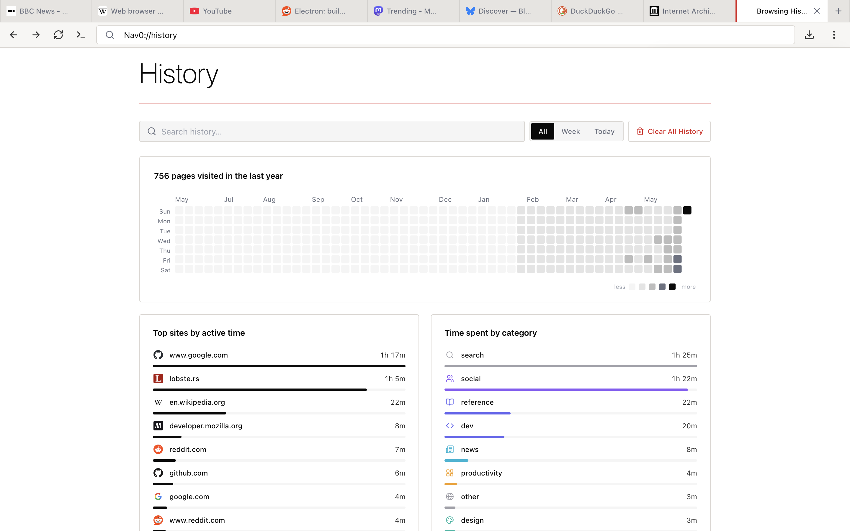Select the social category label
850x531 pixels.
(x=470, y=378)
